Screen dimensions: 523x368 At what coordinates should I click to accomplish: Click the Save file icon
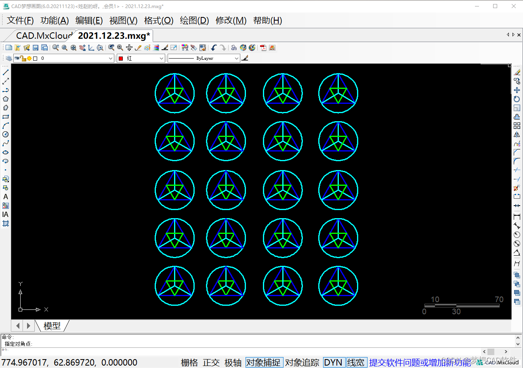[36, 48]
